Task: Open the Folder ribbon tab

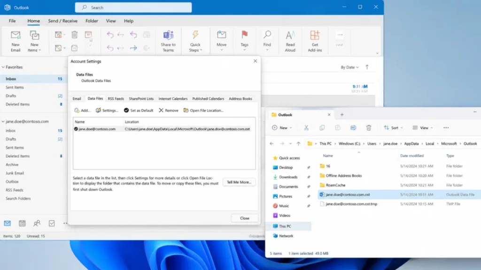Action: (x=92, y=21)
